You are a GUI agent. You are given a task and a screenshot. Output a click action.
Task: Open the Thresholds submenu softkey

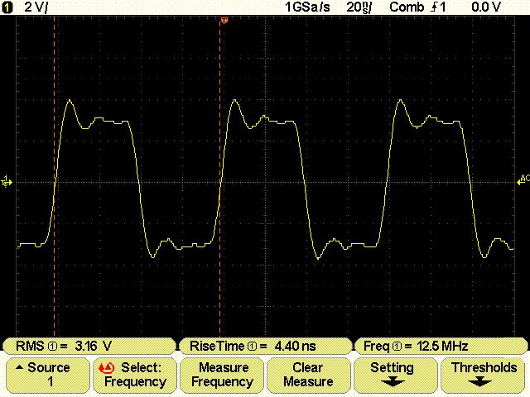click(482, 375)
